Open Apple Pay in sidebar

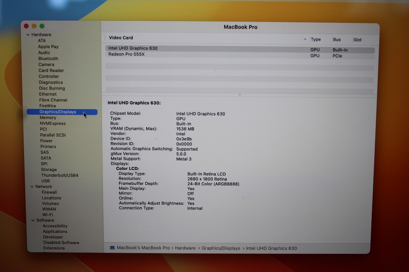coord(48,47)
